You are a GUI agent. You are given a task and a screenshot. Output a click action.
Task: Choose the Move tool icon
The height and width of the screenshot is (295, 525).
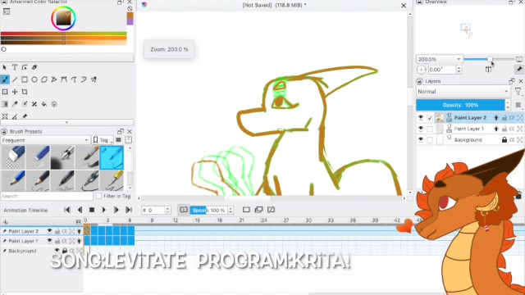click(15, 92)
